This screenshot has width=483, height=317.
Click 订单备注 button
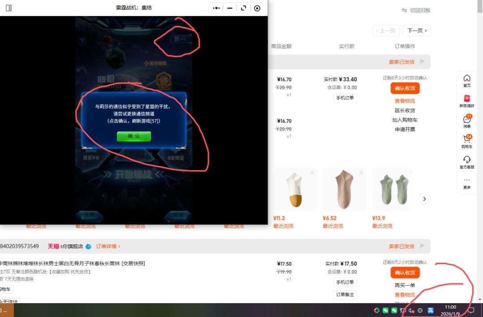pyautogui.click(x=345, y=295)
